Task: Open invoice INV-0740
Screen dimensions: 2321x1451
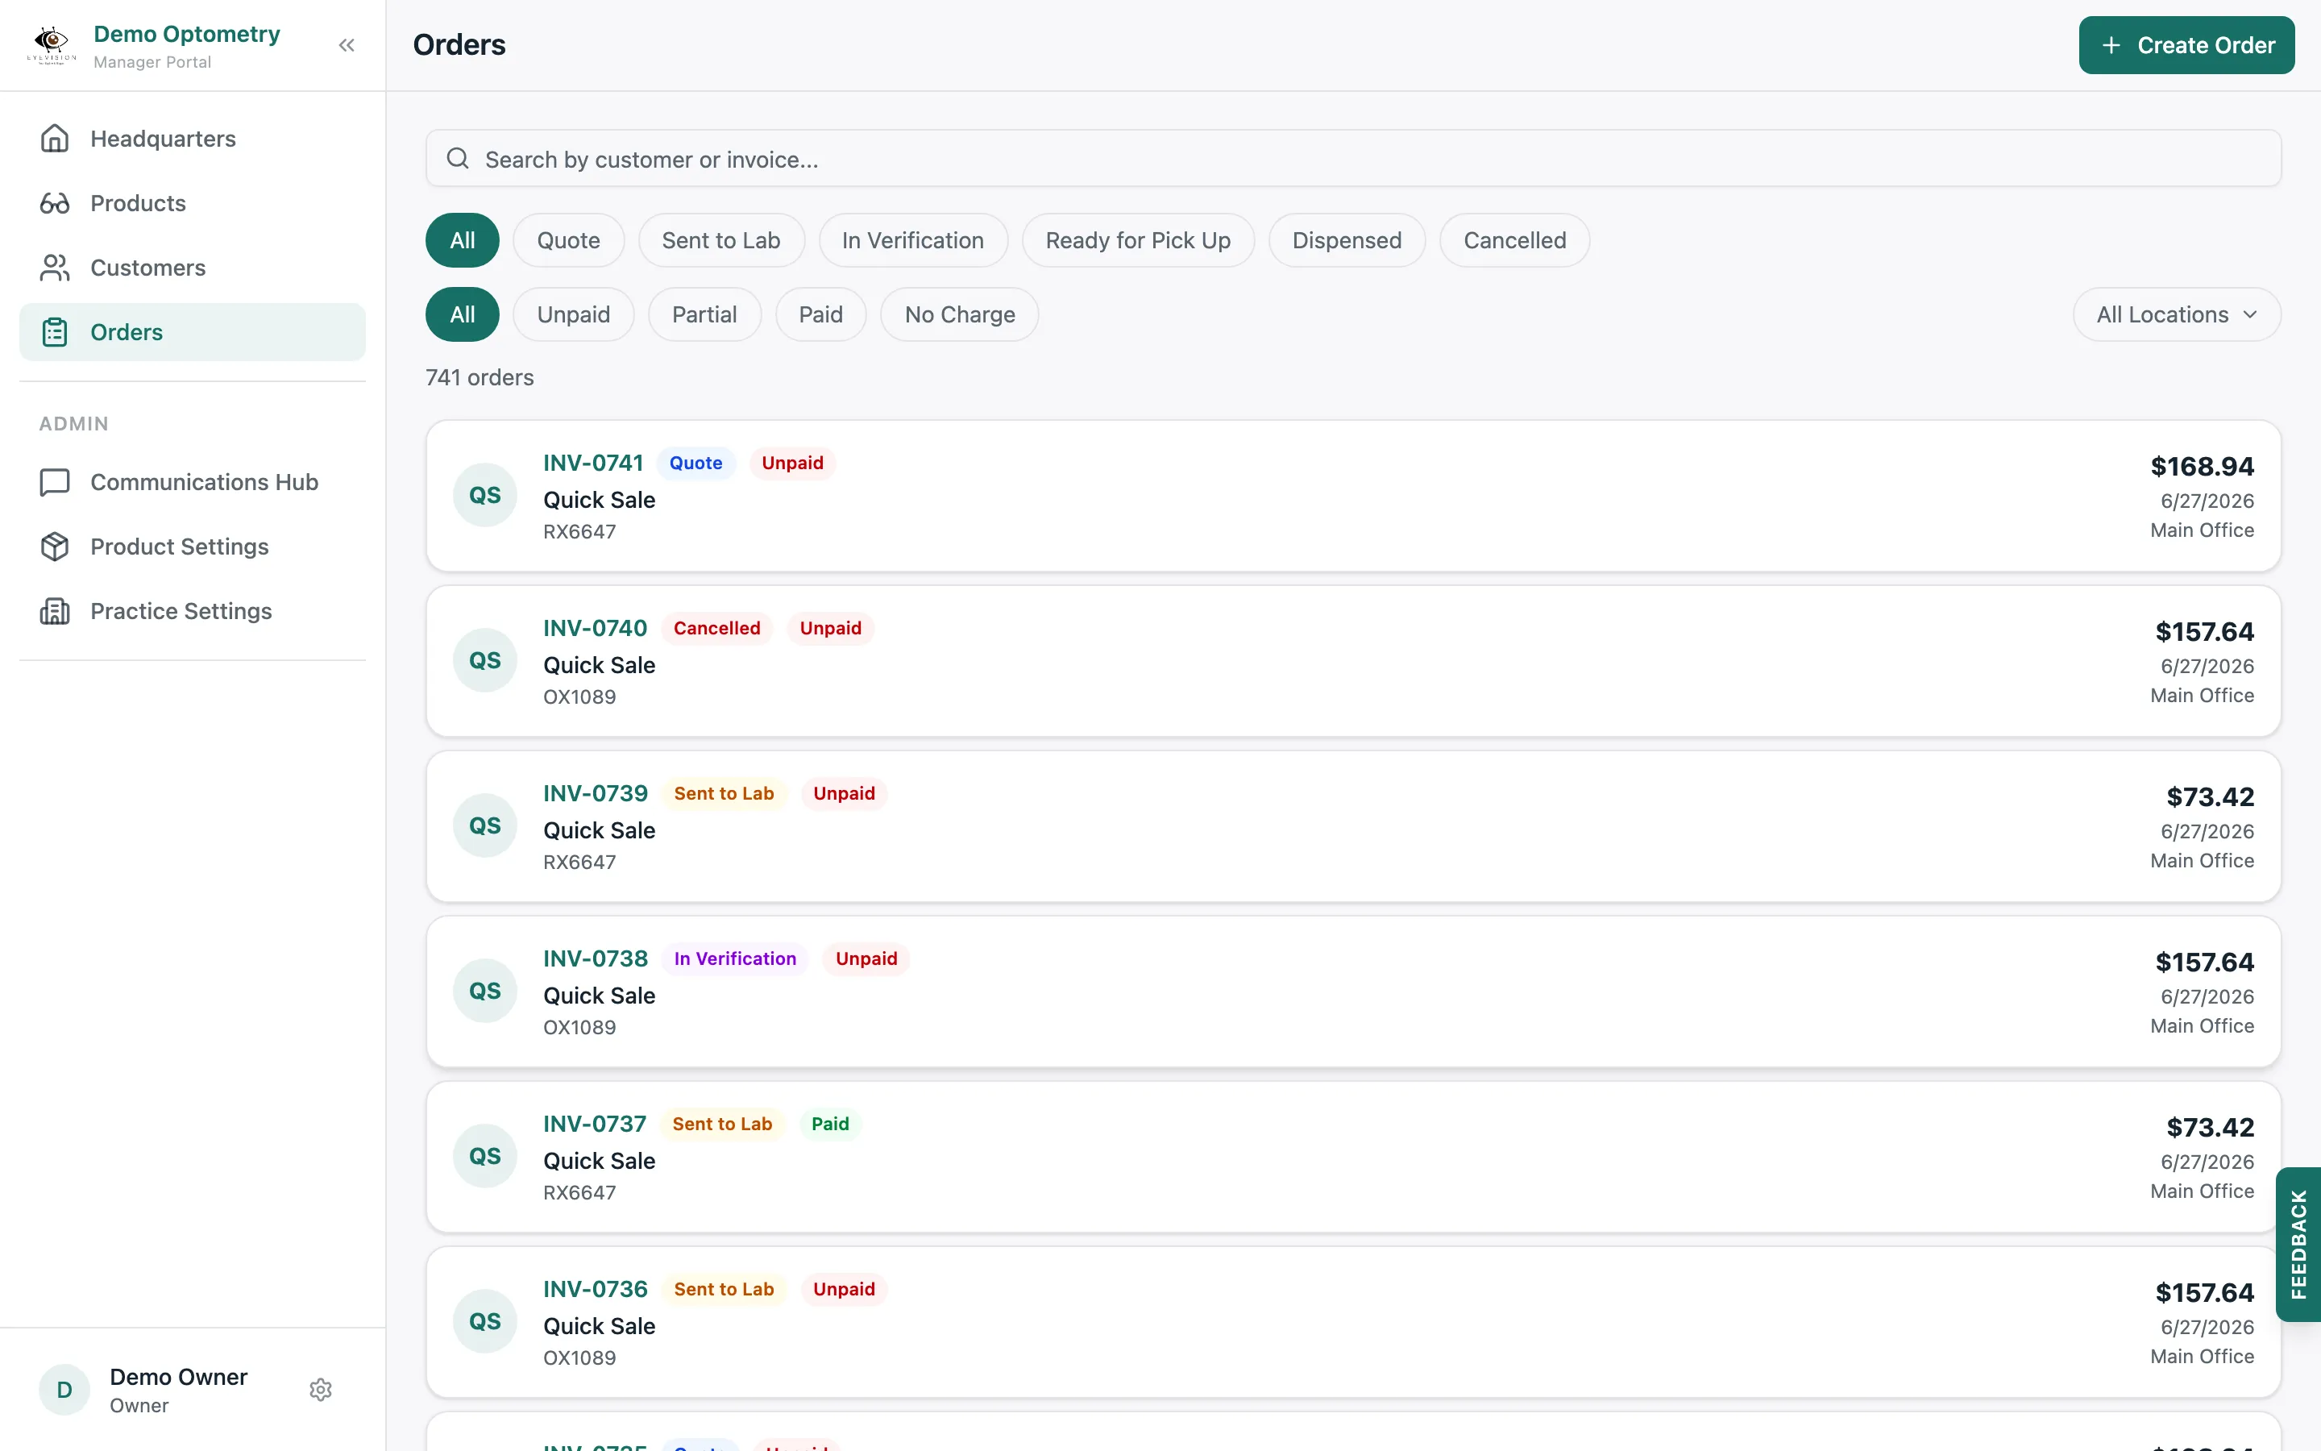Action: [596, 628]
